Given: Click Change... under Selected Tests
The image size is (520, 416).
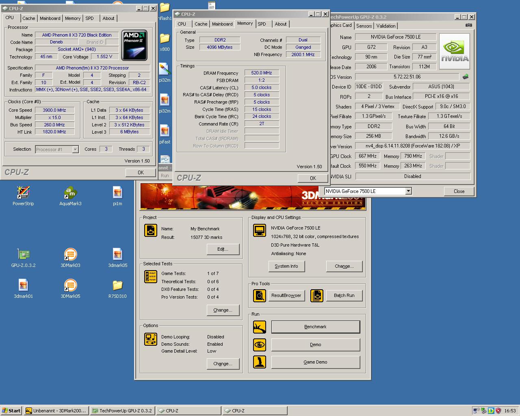Looking at the screenshot, I should 223,310.
